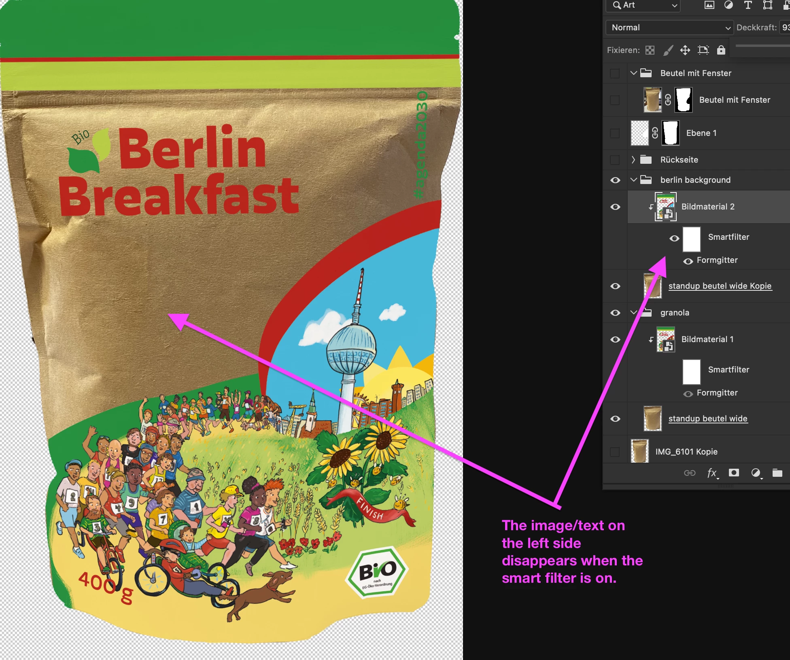Screen dimensions: 790x660
Task: Expand the Rückseite layer group
Action: tap(633, 160)
